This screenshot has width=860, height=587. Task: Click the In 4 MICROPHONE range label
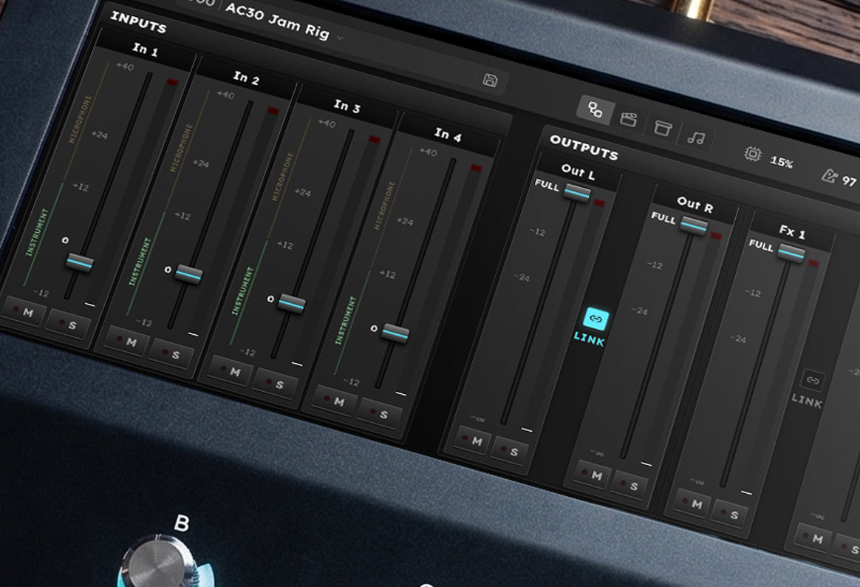[384, 206]
